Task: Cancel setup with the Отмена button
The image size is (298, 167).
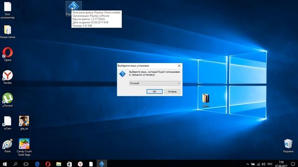Action: click(172, 91)
